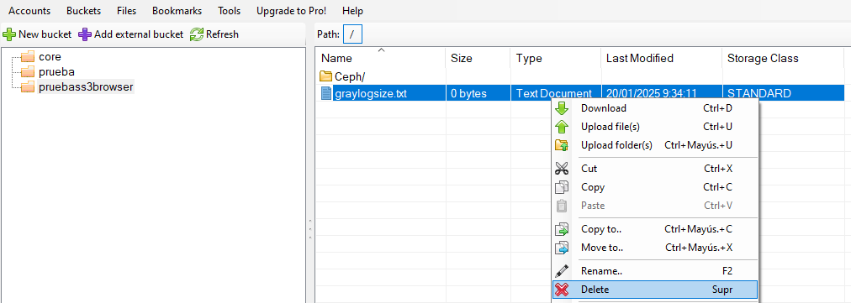851x303 pixels.
Task: Click the green plus New bucket icon
Action: 9,34
